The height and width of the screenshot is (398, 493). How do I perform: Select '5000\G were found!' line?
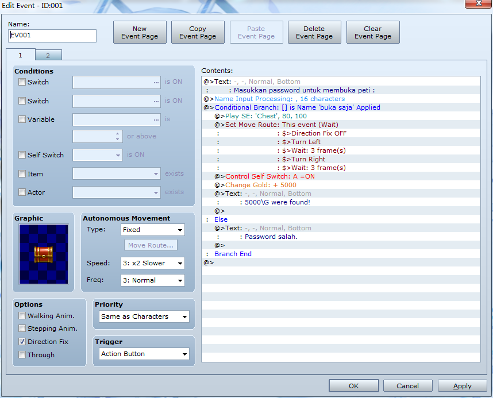tap(341, 202)
